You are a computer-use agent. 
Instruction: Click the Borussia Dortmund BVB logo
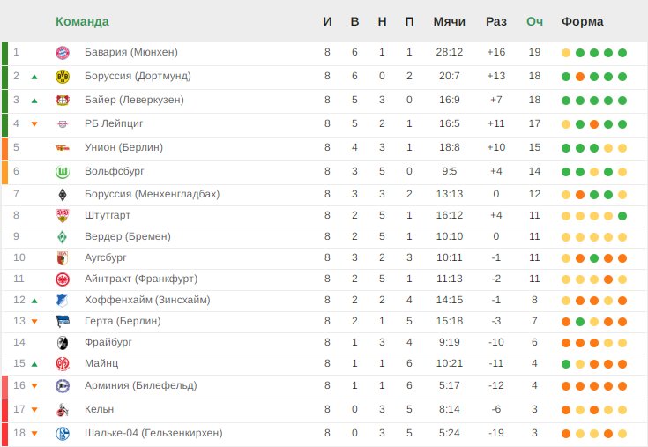pos(63,77)
